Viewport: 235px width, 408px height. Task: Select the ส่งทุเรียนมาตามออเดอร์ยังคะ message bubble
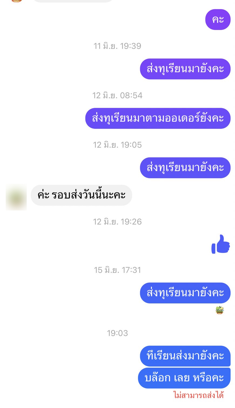(158, 118)
